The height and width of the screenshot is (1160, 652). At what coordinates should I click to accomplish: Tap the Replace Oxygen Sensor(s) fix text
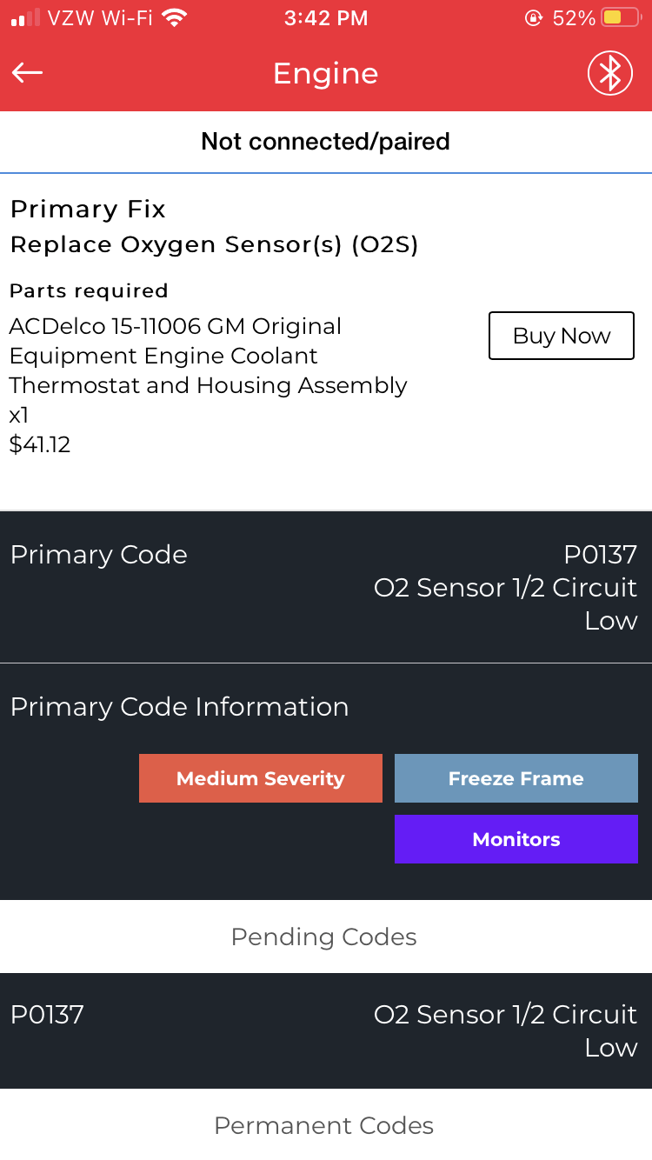click(214, 245)
